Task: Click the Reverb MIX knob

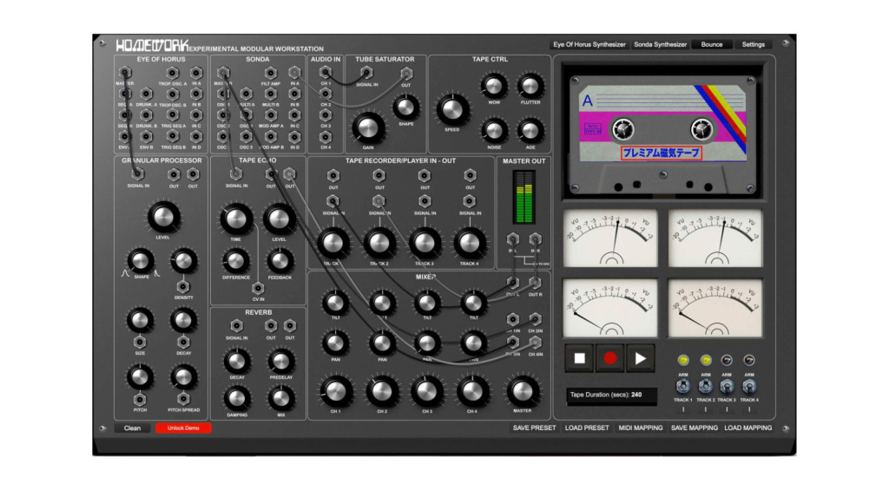Action: tap(280, 397)
